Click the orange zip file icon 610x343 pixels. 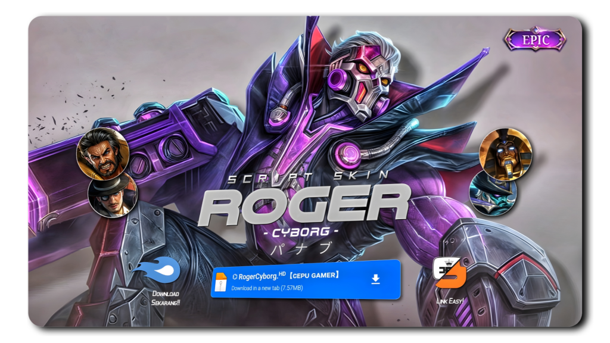click(221, 282)
